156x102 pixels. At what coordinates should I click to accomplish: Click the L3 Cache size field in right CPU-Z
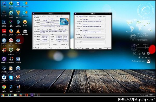[x=93, y=36]
